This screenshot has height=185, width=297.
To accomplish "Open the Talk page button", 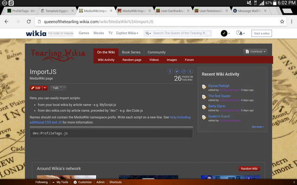I will 58,88.
